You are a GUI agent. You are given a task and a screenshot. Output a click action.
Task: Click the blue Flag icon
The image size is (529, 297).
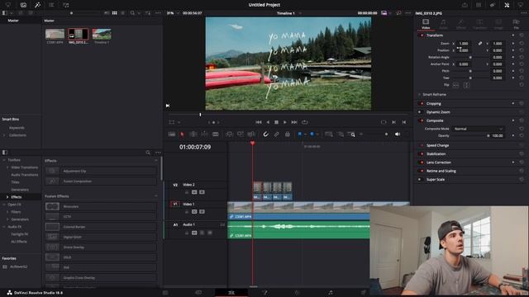coord(299,134)
